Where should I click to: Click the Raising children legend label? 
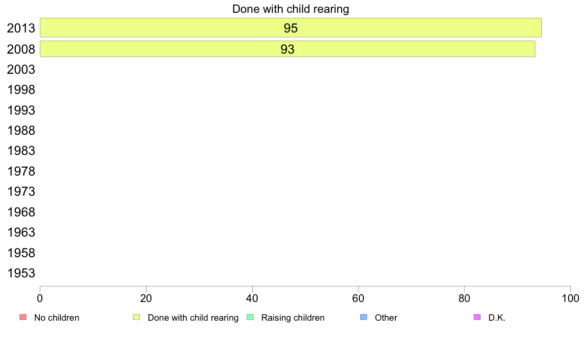tap(293, 318)
